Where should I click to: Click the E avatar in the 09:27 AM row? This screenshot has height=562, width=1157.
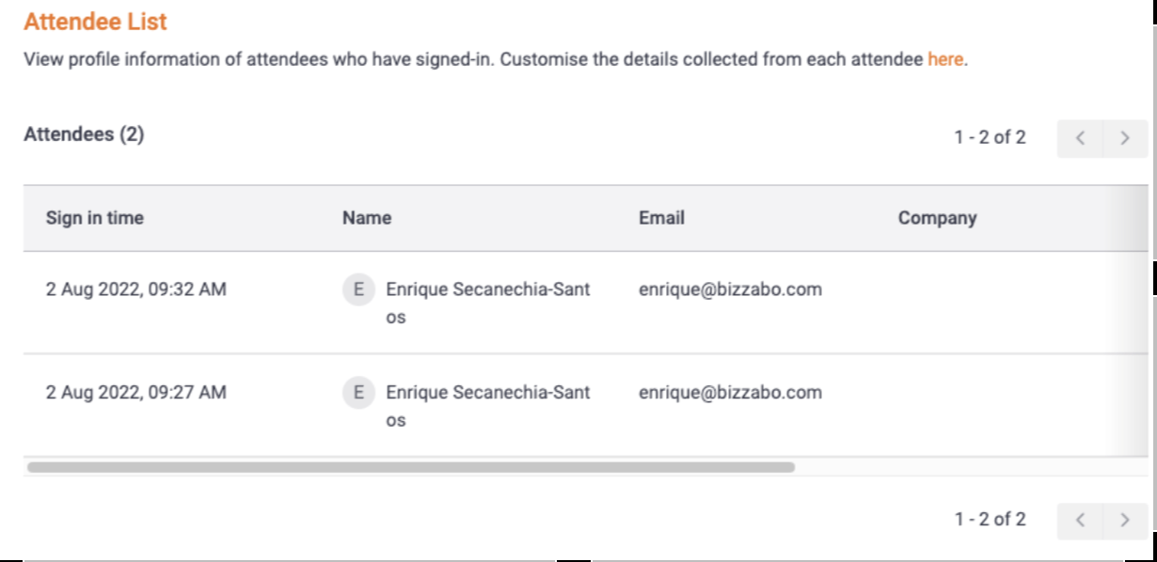[x=358, y=392]
